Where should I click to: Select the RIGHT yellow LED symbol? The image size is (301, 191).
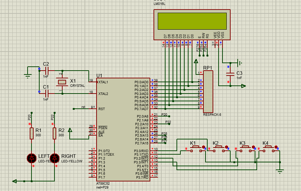click(x=54, y=158)
